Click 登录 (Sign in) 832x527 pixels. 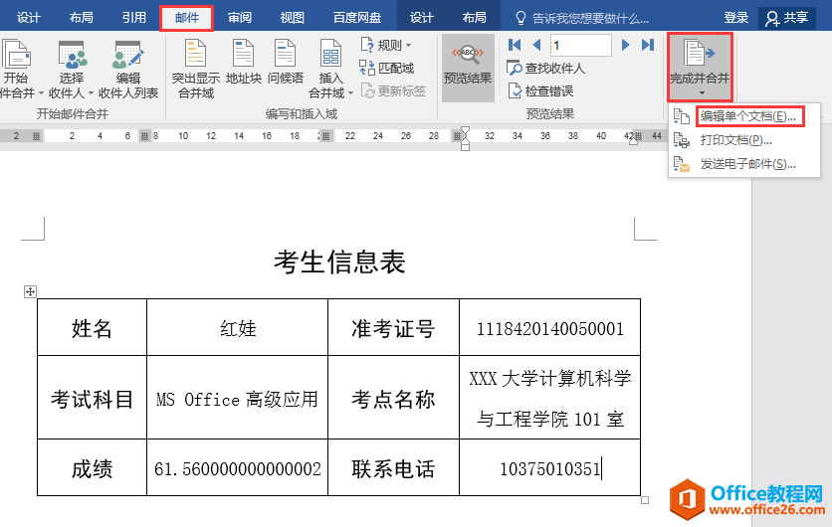tap(736, 18)
